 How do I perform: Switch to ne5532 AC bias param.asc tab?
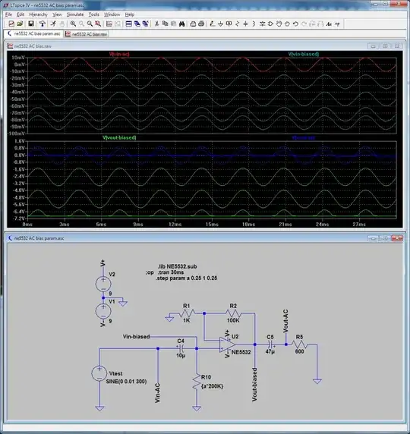34,34
